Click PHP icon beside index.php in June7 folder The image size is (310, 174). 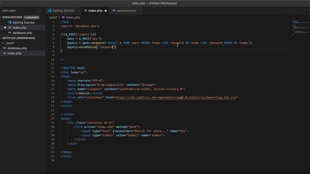[4, 53]
